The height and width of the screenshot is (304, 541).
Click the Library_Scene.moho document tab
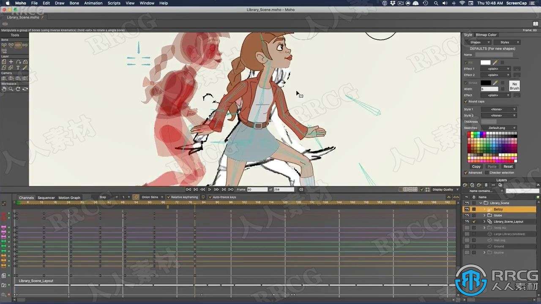(x=23, y=17)
